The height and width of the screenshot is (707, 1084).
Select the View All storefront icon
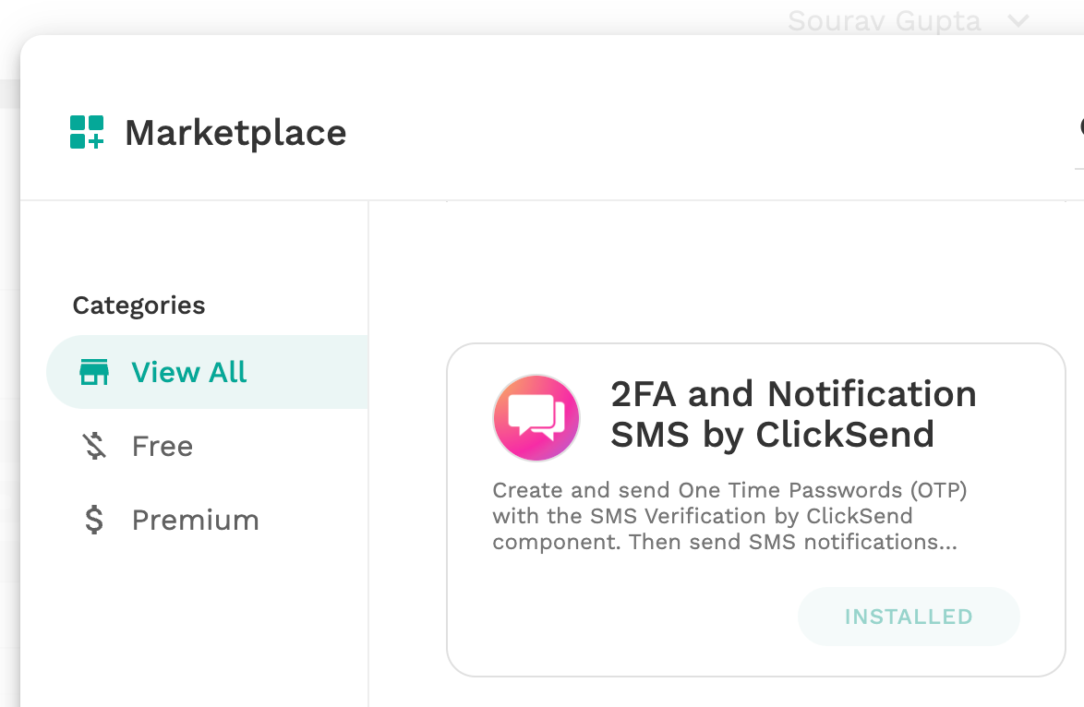coord(94,372)
